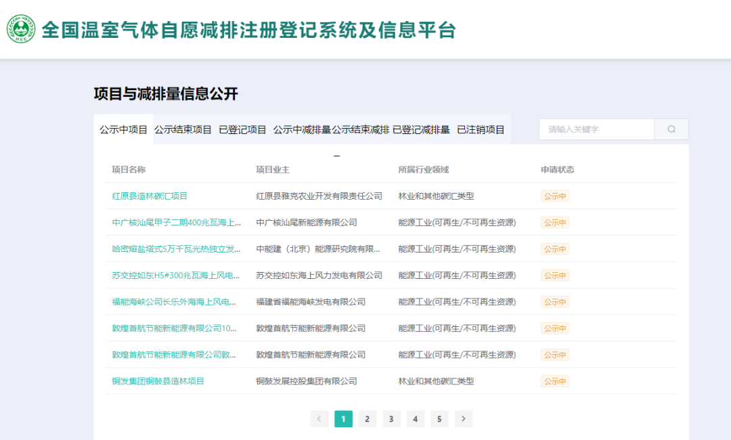The image size is (731, 440).
Task: Jump to page 2 of results
Action: point(367,419)
